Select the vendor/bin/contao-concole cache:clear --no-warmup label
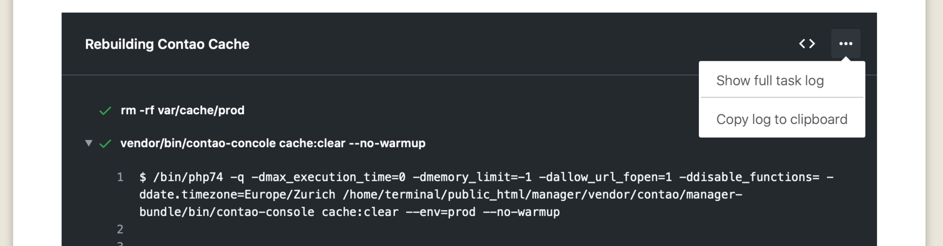The width and height of the screenshot is (943, 246). coord(273,143)
